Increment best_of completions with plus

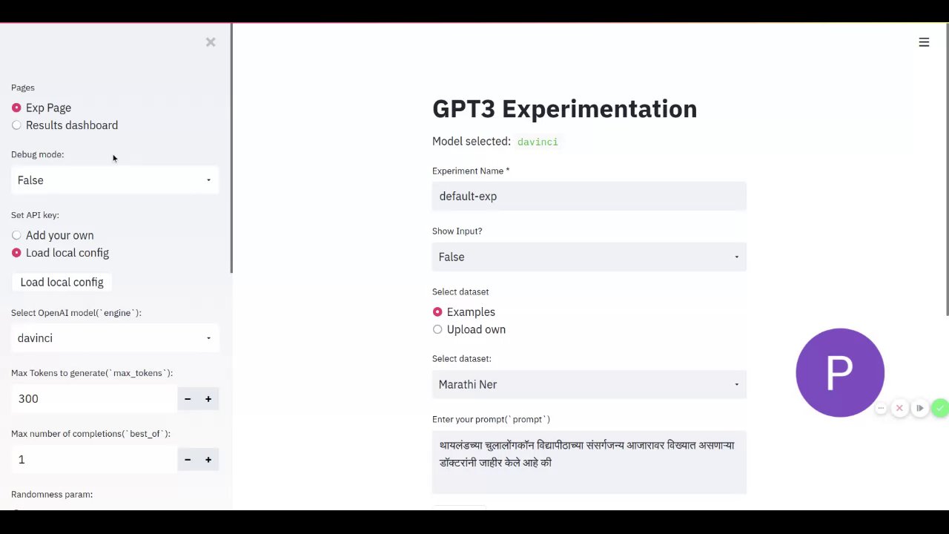pyautogui.click(x=208, y=460)
